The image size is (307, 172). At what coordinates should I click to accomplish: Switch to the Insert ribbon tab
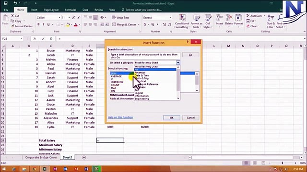pos(34,10)
